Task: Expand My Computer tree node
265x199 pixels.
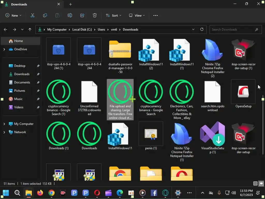Action: point(4,124)
